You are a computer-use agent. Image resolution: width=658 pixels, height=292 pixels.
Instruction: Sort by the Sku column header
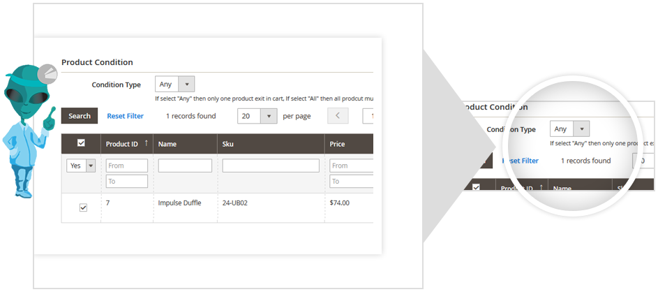click(x=228, y=144)
